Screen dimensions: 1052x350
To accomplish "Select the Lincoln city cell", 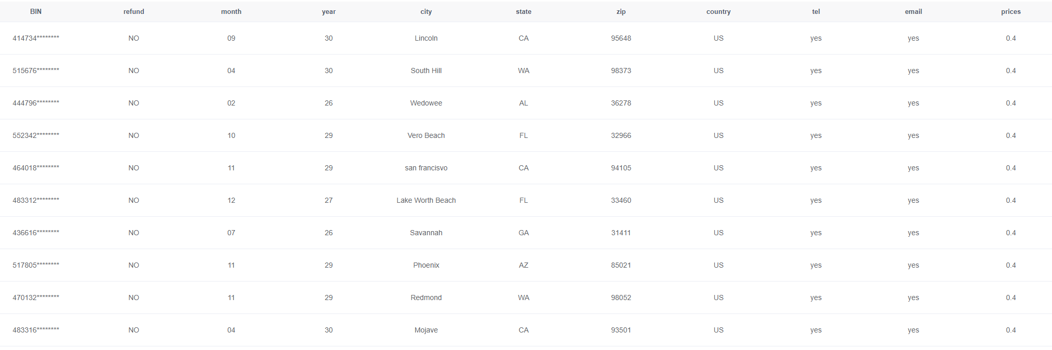I will click(426, 38).
